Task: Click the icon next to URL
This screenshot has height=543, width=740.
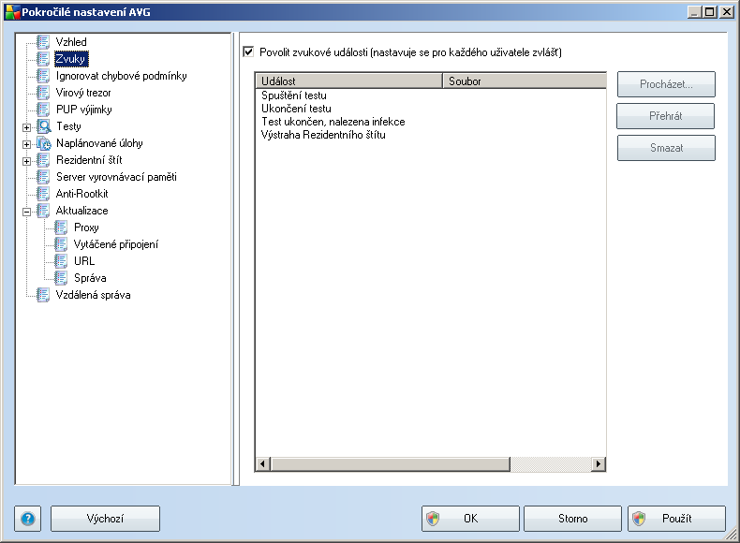Action: click(61, 261)
